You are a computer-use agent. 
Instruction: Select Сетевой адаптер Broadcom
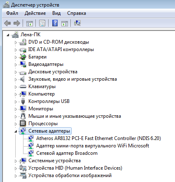click(67, 153)
